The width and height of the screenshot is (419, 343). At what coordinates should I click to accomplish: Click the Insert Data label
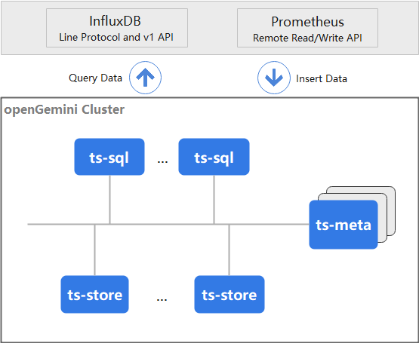[x=322, y=78]
